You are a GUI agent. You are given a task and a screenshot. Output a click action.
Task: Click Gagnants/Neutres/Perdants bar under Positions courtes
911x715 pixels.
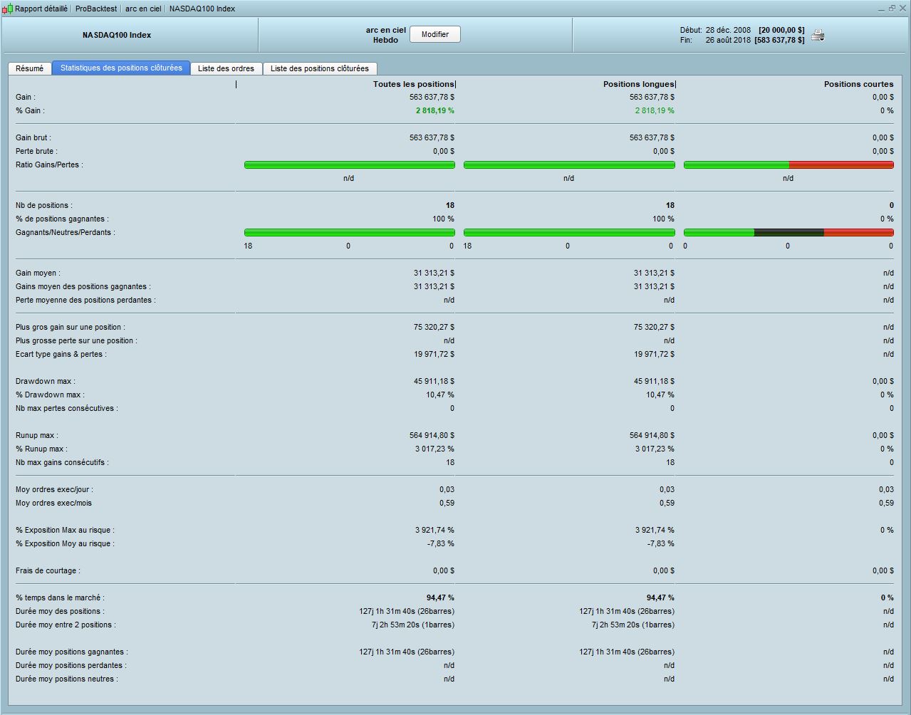click(x=788, y=232)
